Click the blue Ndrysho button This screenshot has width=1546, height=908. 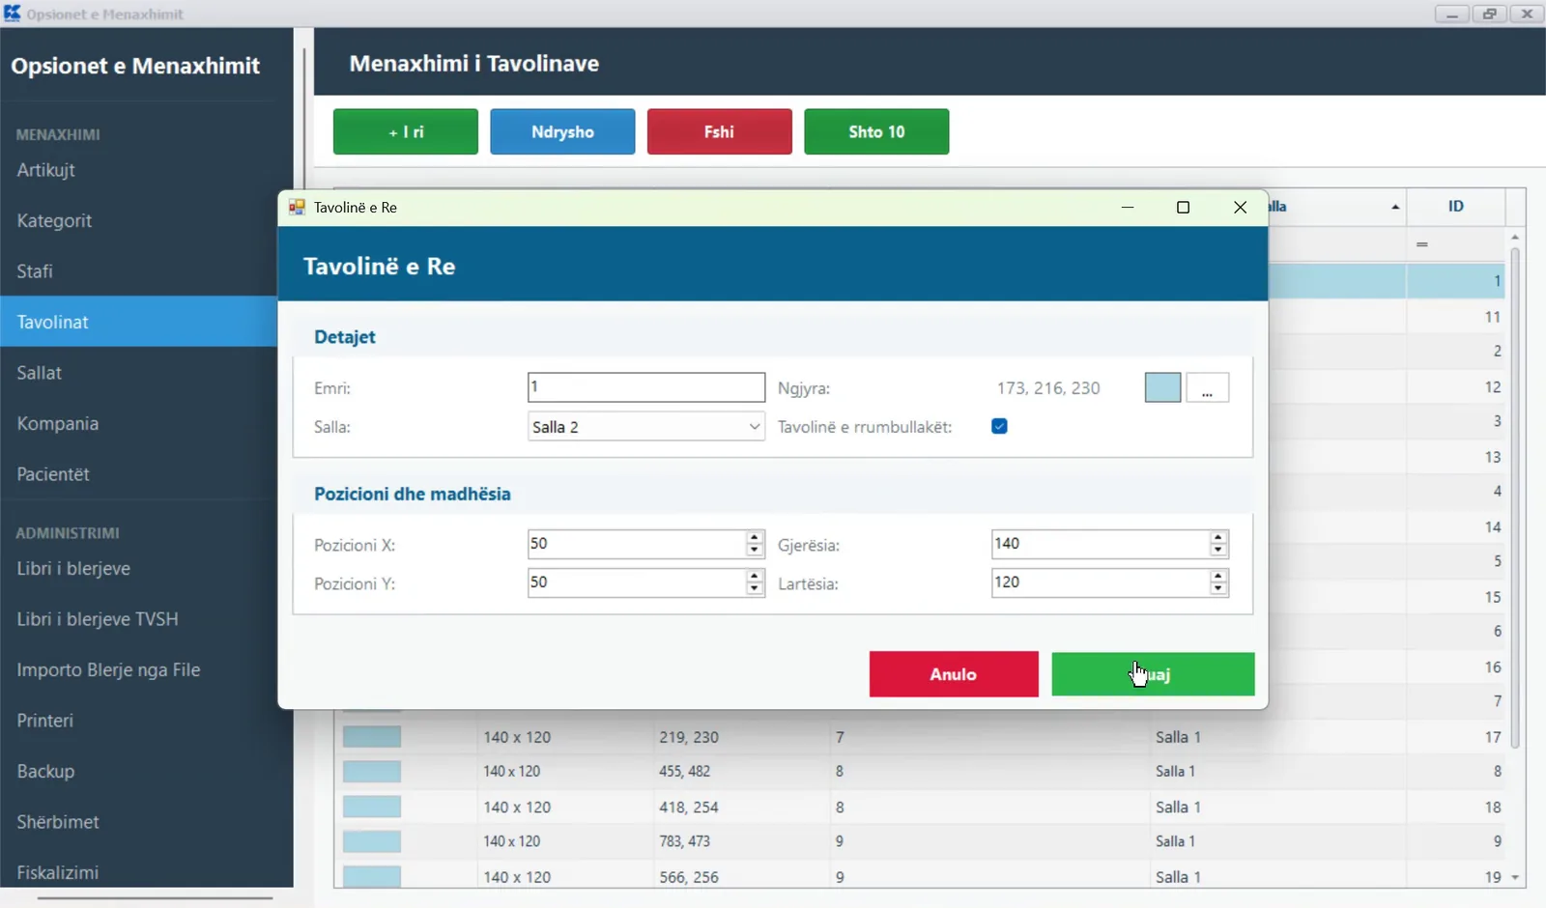click(562, 131)
